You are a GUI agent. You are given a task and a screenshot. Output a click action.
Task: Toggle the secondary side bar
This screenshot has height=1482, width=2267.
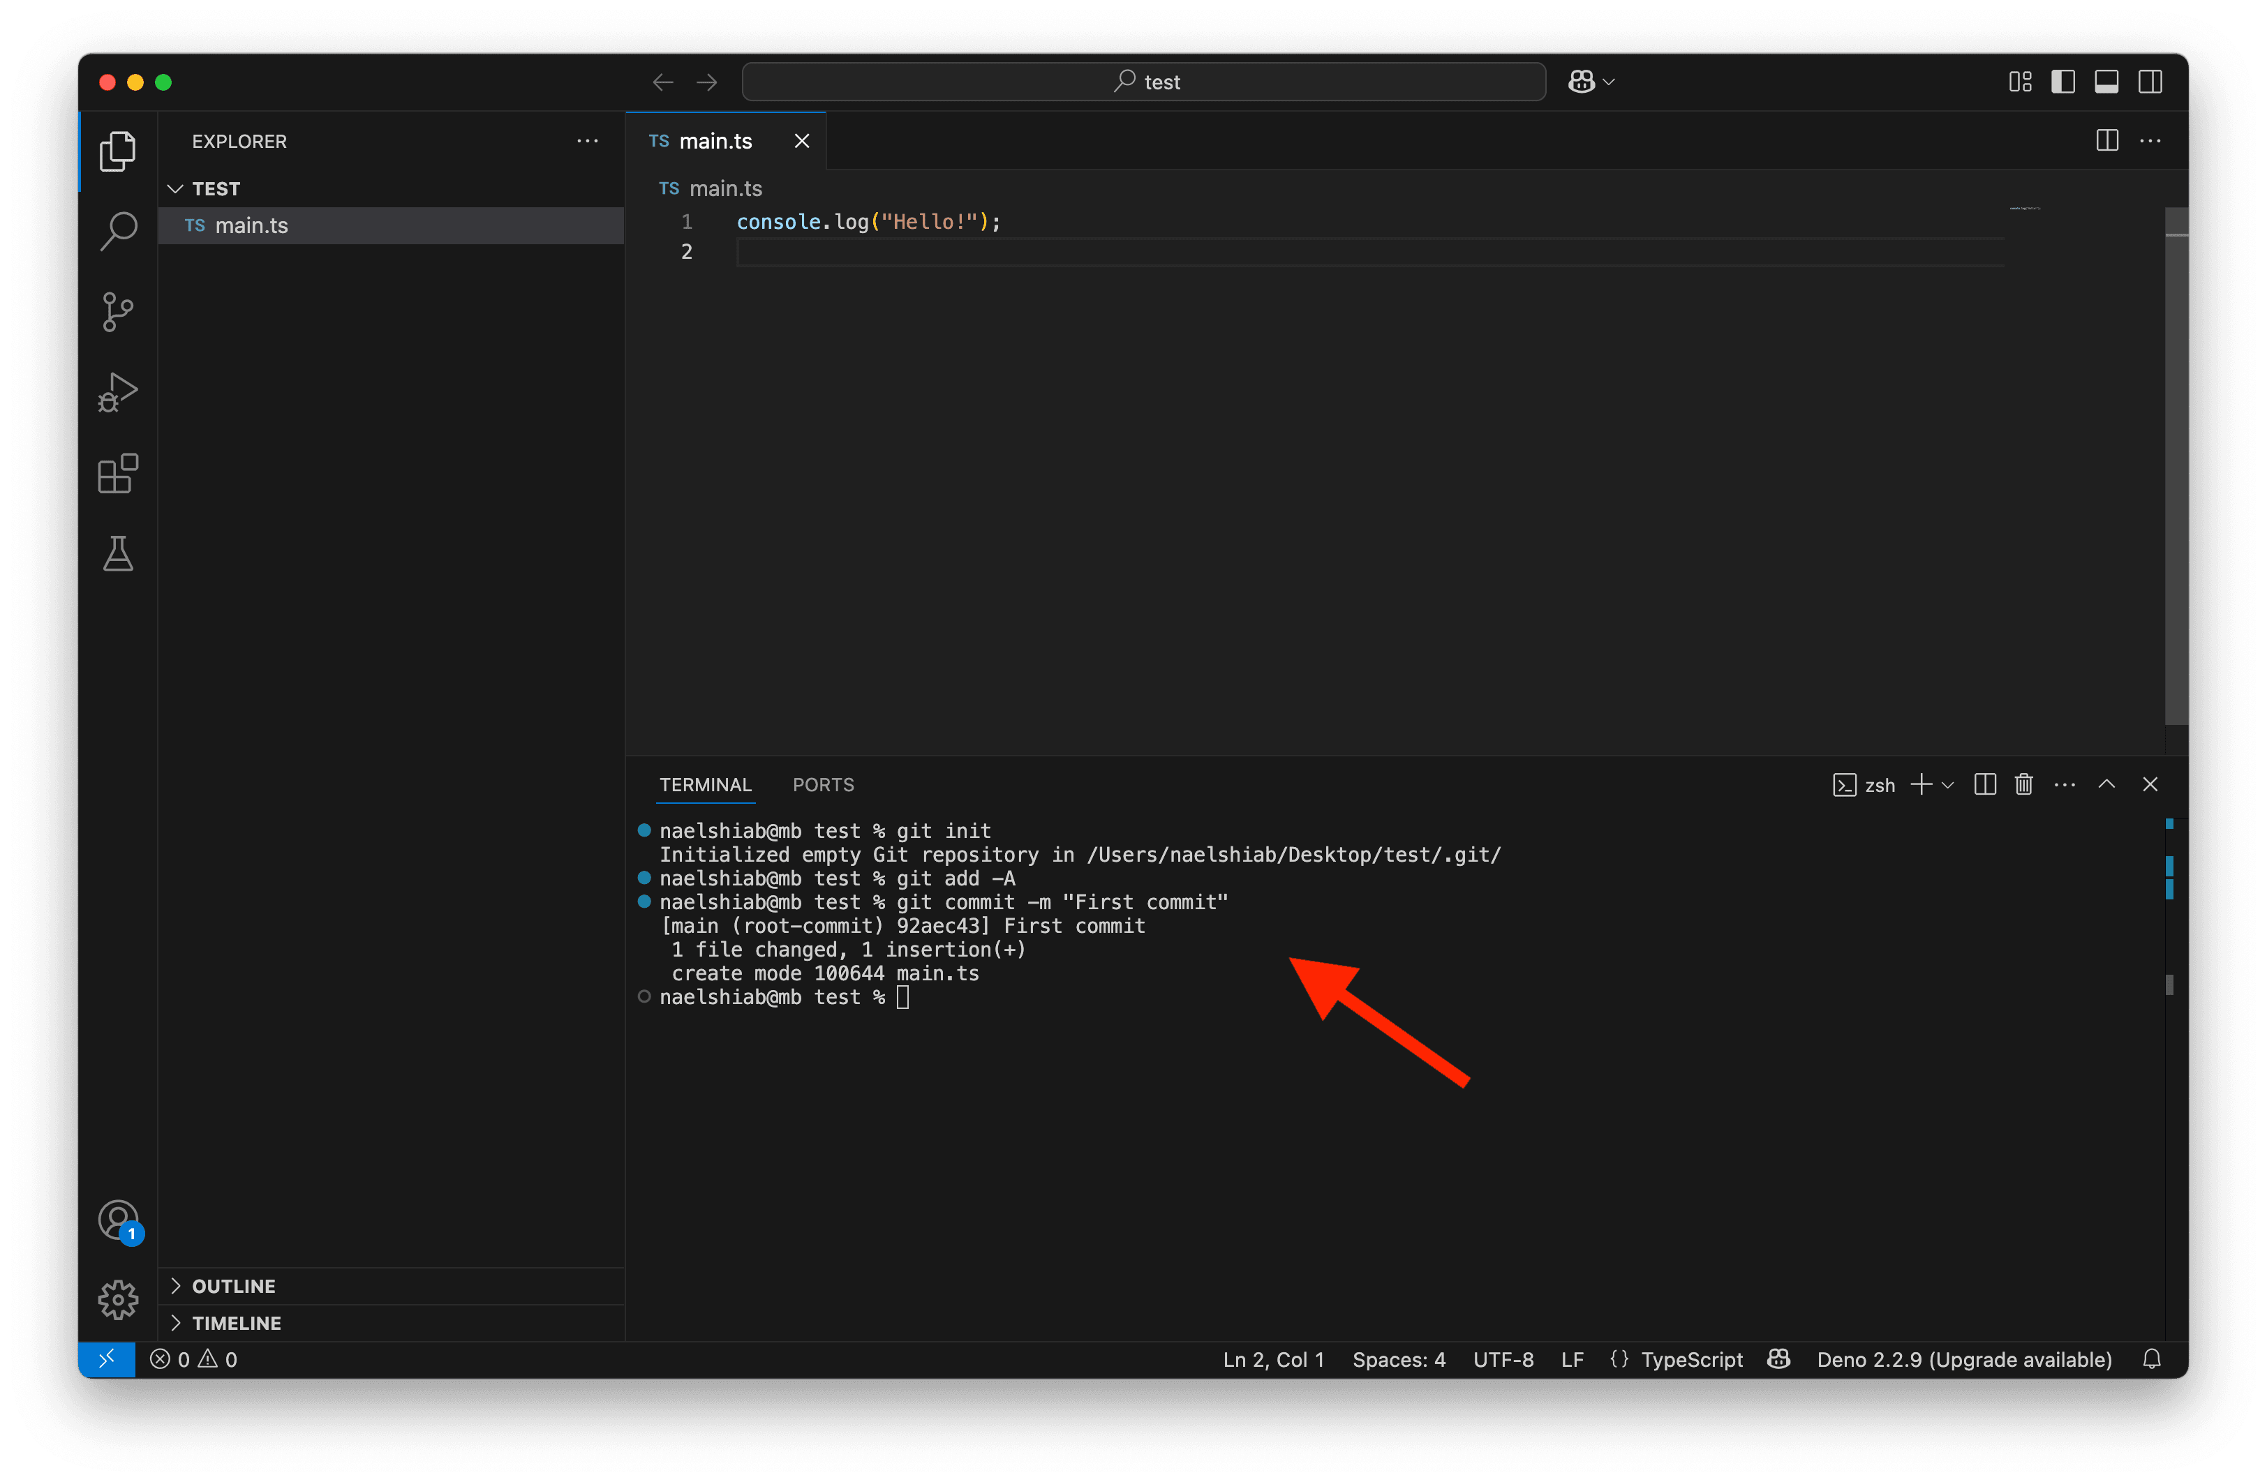[x=2150, y=83]
